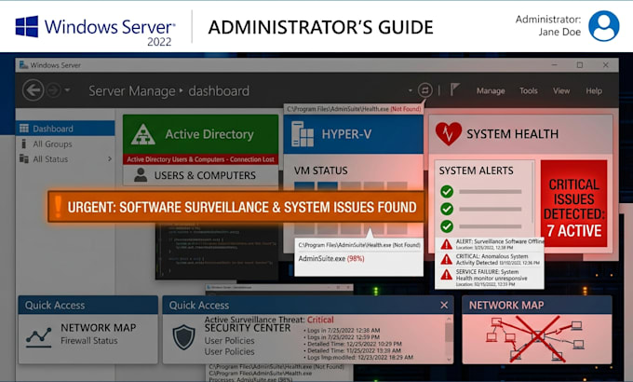This screenshot has width=633, height=382.
Task: Open the Tools menu
Action: (x=529, y=91)
